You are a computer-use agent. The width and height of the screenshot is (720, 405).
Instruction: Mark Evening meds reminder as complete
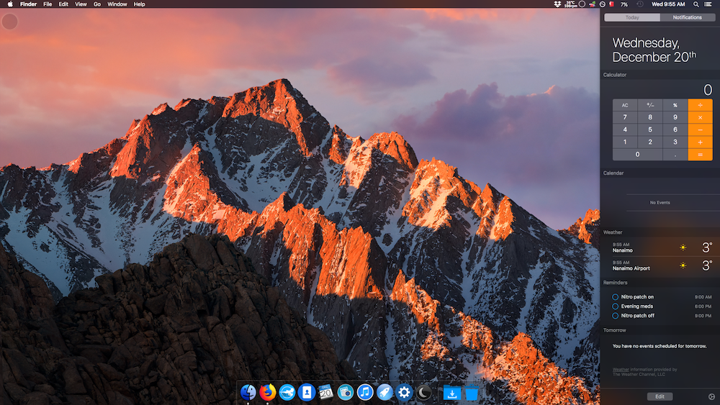tap(615, 306)
